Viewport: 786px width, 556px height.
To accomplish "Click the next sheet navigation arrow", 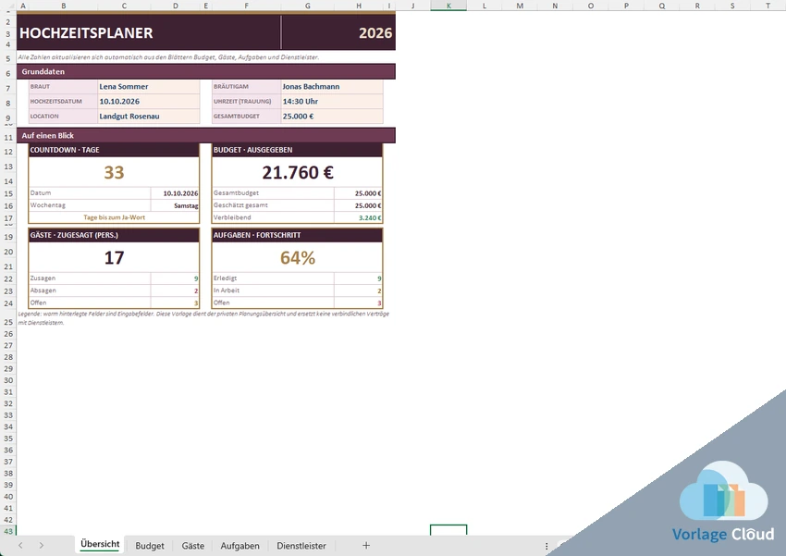I will point(41,546).
